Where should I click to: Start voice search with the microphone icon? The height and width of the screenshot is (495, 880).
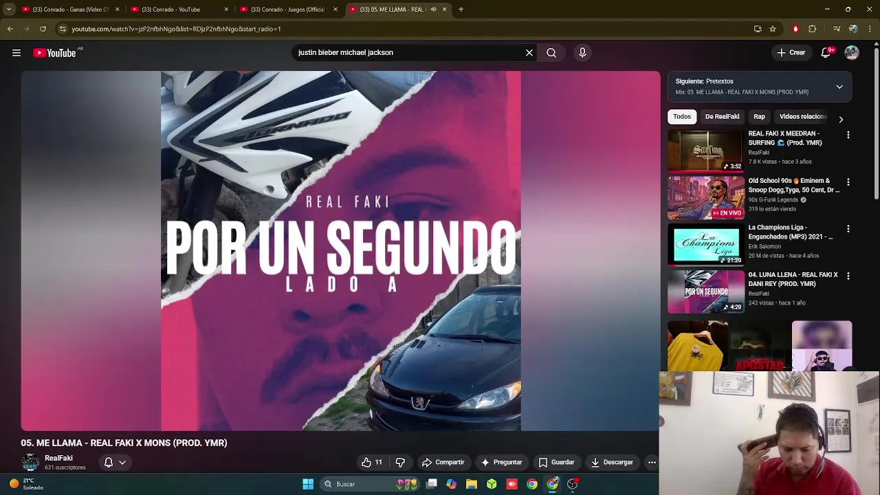[x=582, y=52]
